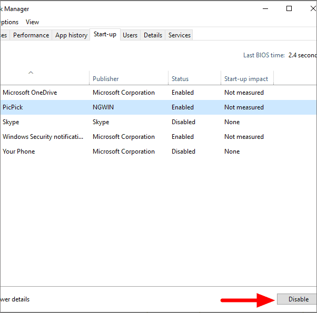Click the Last BIOS time label
The width and height of the screenshot is (317, 313).
264,55
